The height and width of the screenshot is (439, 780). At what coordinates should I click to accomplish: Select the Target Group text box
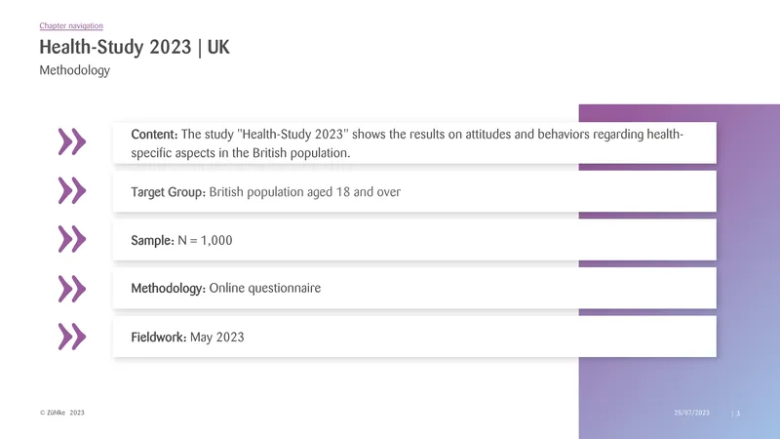coord(414,191)
